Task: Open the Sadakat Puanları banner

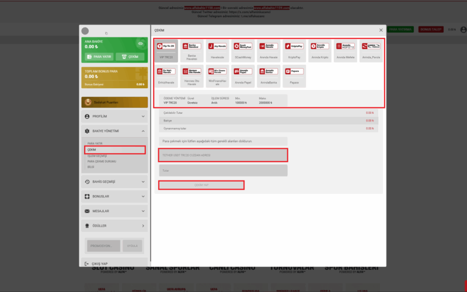Action: [114, 102]
